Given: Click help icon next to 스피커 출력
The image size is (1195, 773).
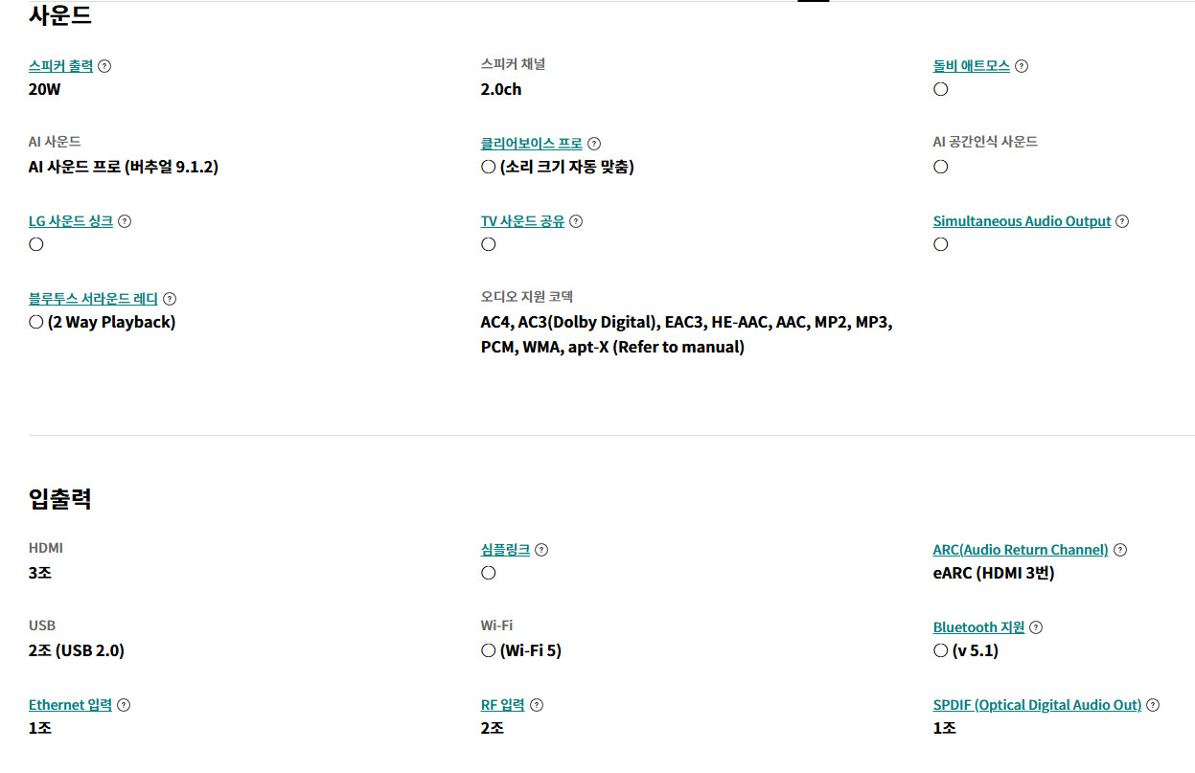Looking at the screenshot, I should [x=104, y=66].
